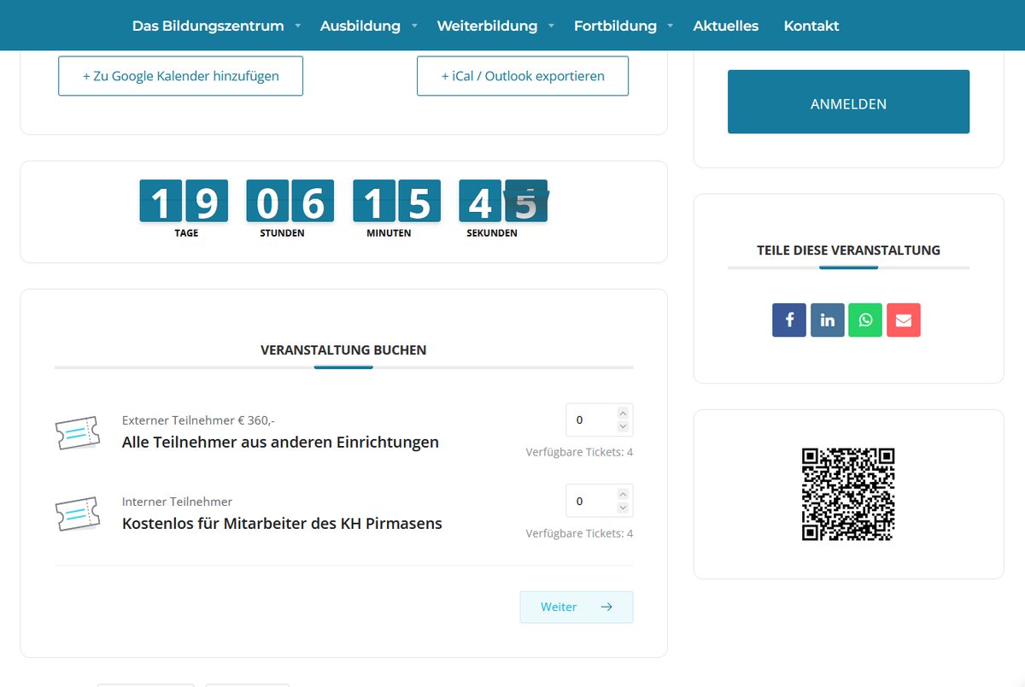Click the STUNDEN countdown label
Image resolution: width=1025 pixels, height=687 pixels.
[x=282, y=232]
